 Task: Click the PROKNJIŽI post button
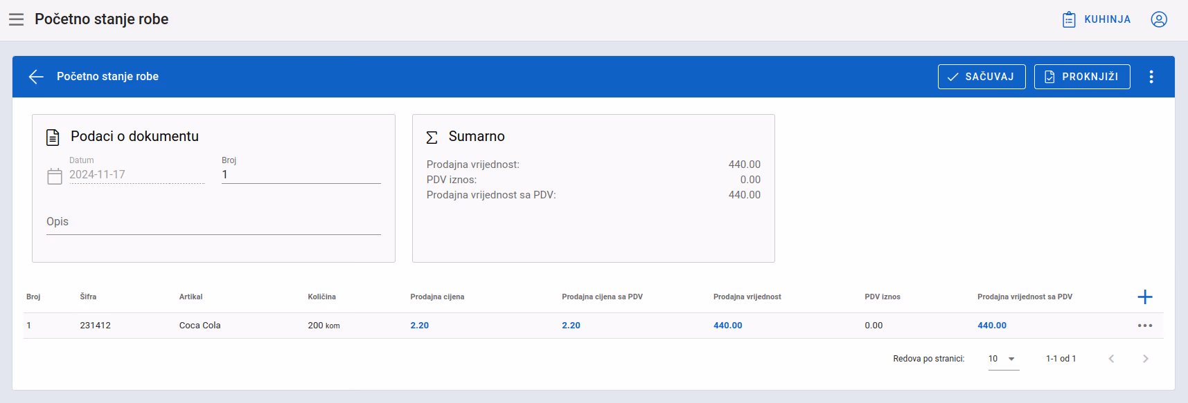tap(1082, 77)
